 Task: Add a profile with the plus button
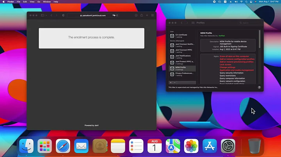(x=171, y=83)
